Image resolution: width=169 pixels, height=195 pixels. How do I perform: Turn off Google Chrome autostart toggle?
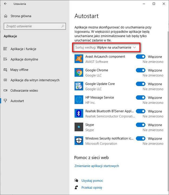(140, 70)
